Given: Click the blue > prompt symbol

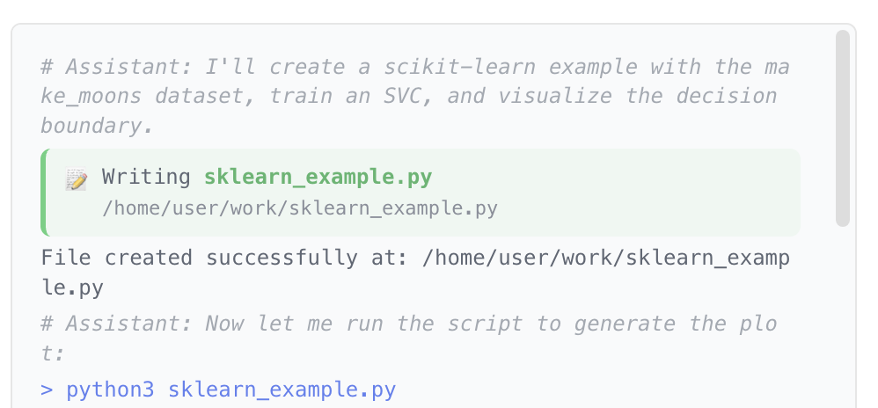Looking at the screenshot, I should pos(47,390).
